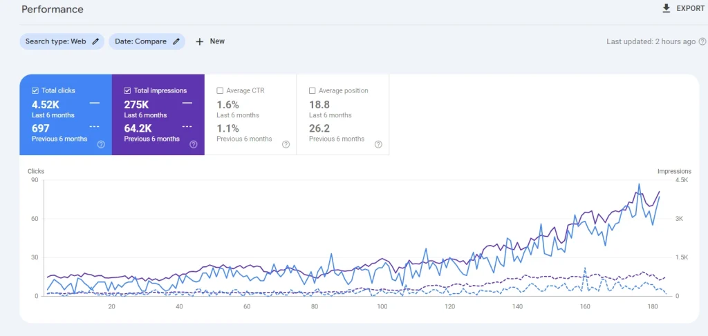Click the EXPORT button label
The image size is (708, 336).
click(x=690, y=9)
